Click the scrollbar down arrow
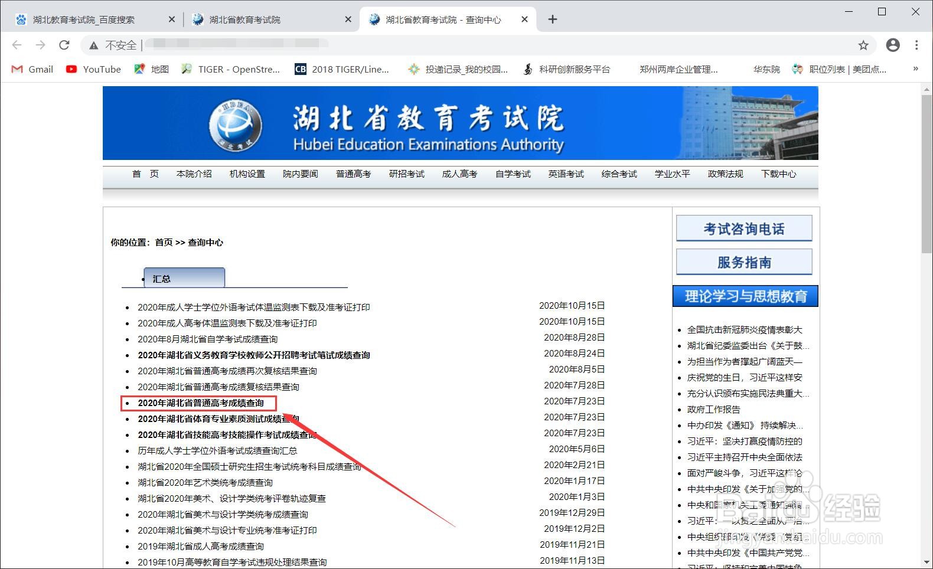The height and width of the screenshot is (569, 933). pos(927,563)
